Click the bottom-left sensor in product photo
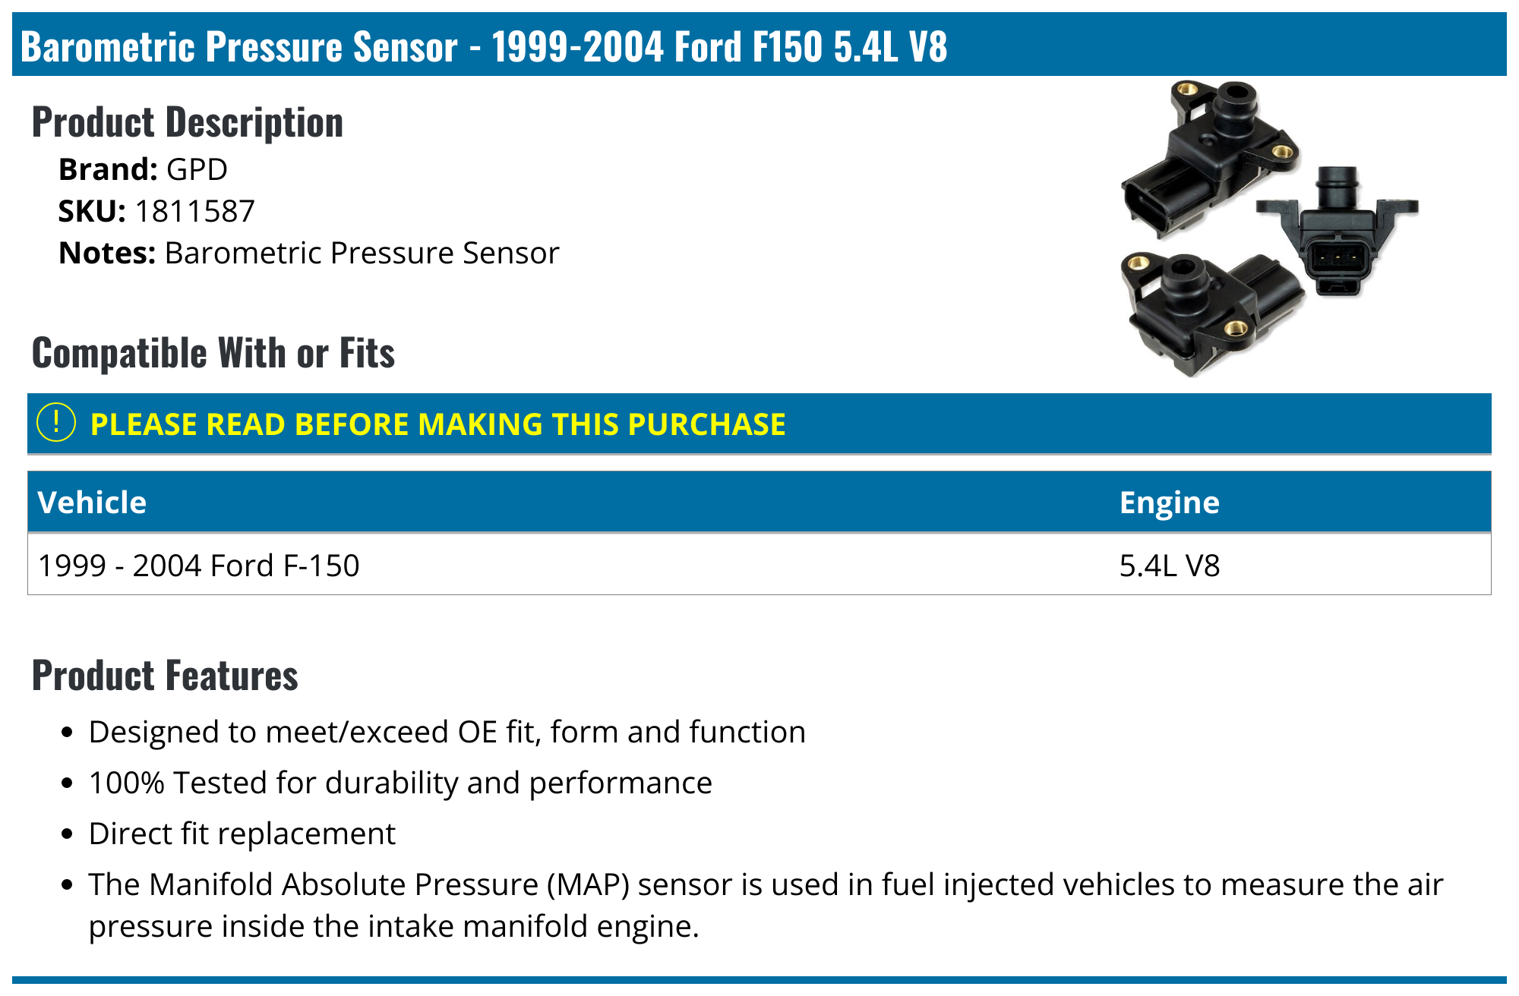 (1208, 311)
